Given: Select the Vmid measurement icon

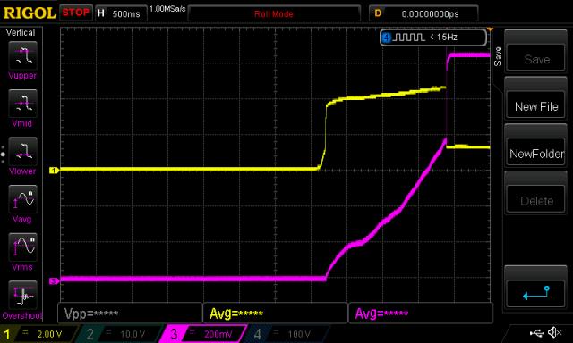Looking at the screenshot, I should pyautogui.click(x=22, y=104).
